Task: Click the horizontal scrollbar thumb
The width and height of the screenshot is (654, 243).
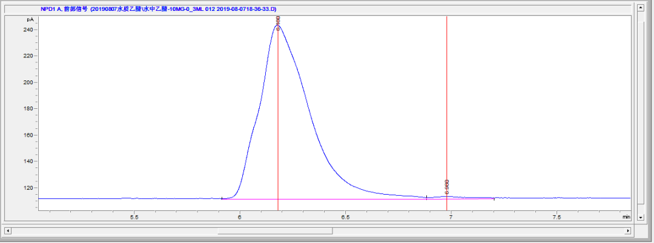Action: 275,230
